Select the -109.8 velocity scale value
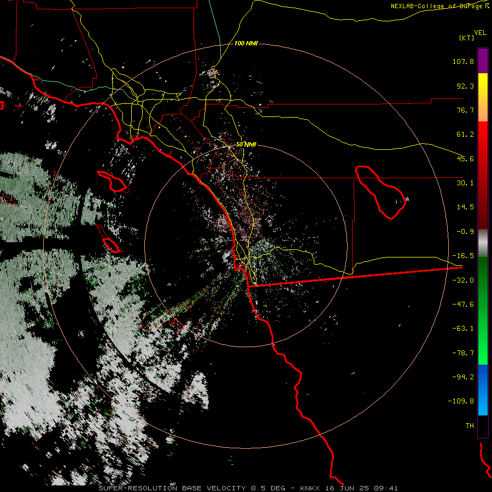Image resolution: width=492 pixels, height=492 pixels. (461, 401)
